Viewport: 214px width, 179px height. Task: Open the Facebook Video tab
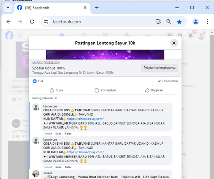point(83,35)
